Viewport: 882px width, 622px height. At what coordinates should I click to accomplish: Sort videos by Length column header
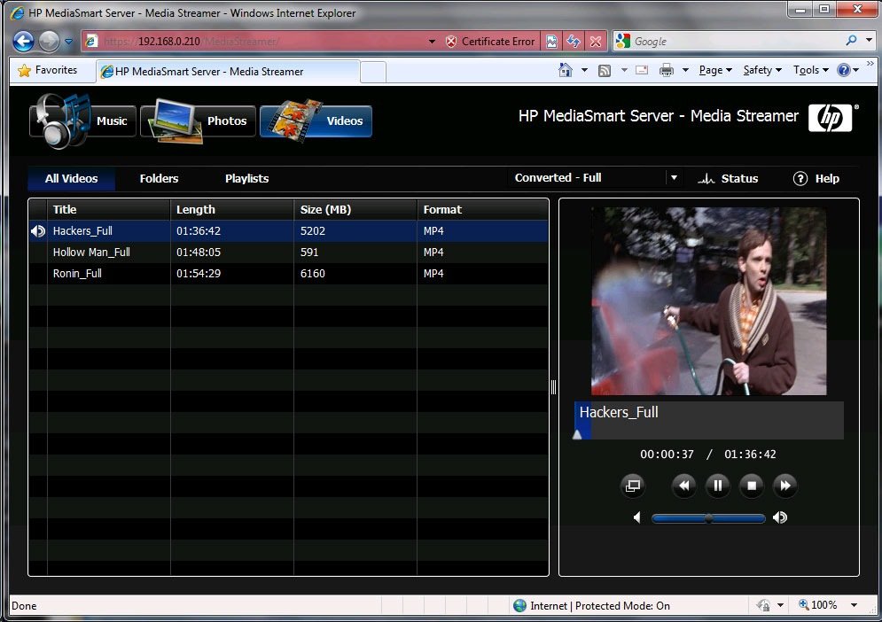[232, 210]
